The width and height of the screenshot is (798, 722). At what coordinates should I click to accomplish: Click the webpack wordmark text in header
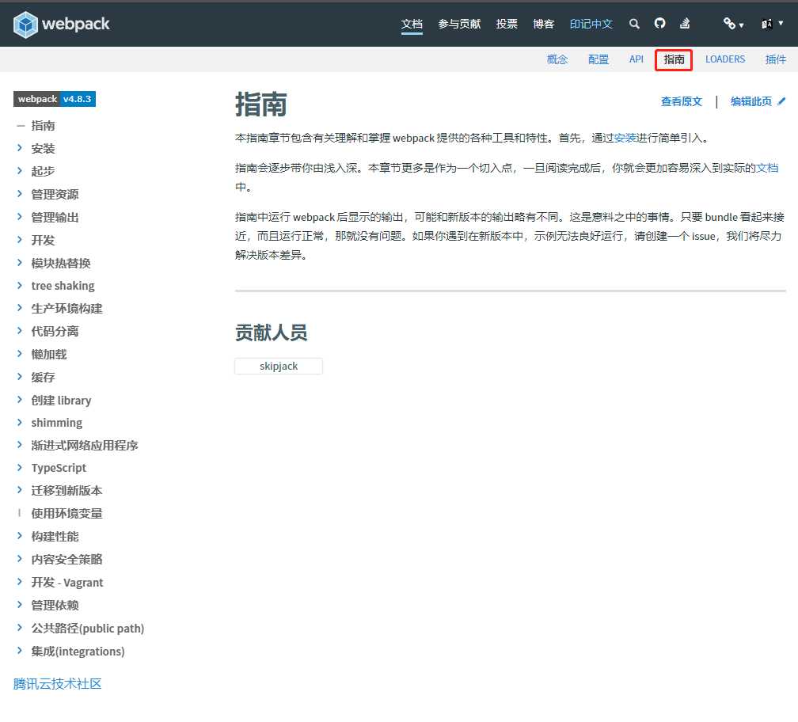pyautogui.click(x=75, y=24)
